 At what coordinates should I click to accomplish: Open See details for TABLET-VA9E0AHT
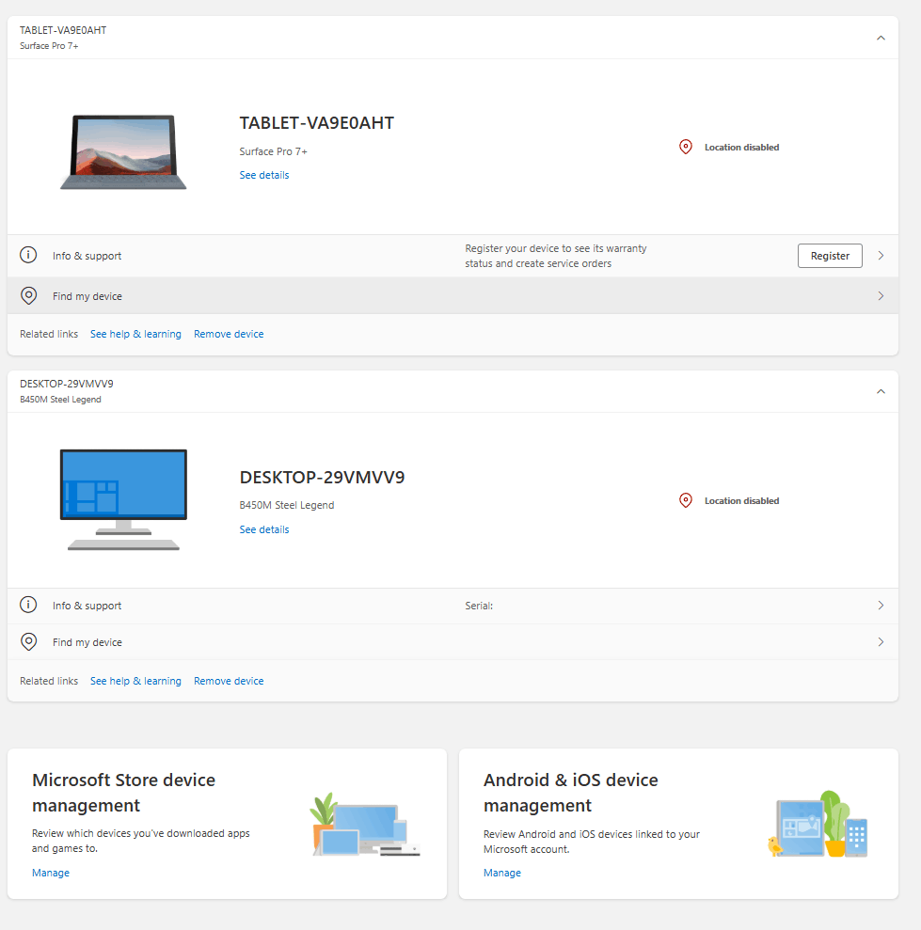click(264, 175)
